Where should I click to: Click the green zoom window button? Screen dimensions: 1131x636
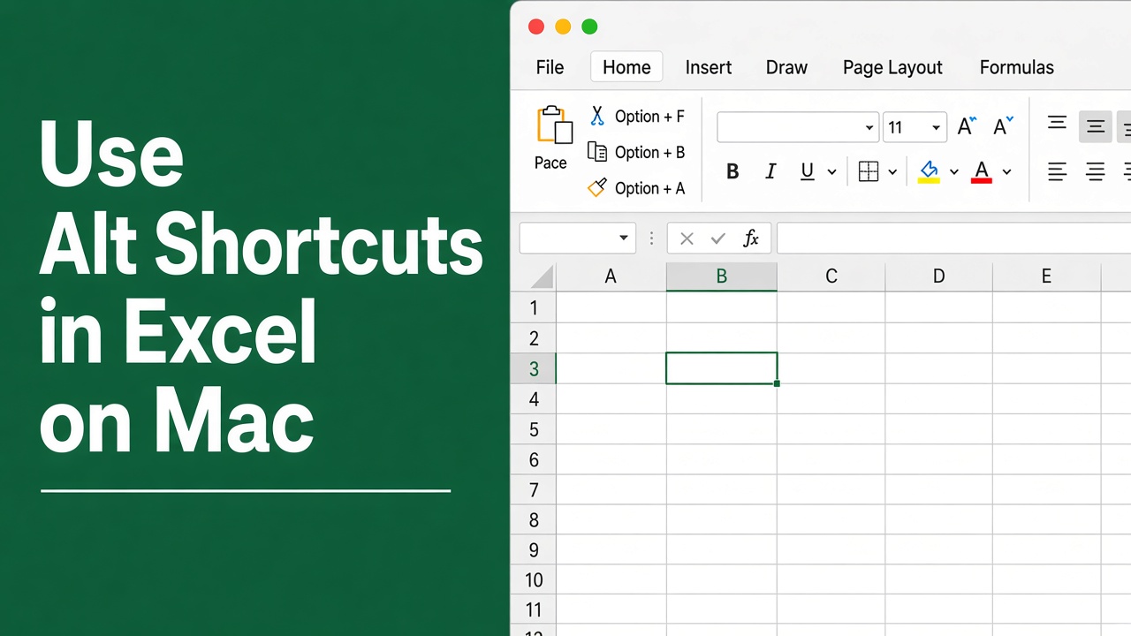coord(589,26)
